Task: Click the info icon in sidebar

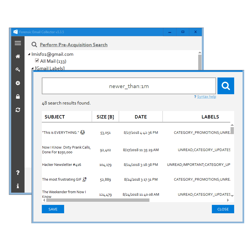Action: pyautogui.click(x=18, y=186)
